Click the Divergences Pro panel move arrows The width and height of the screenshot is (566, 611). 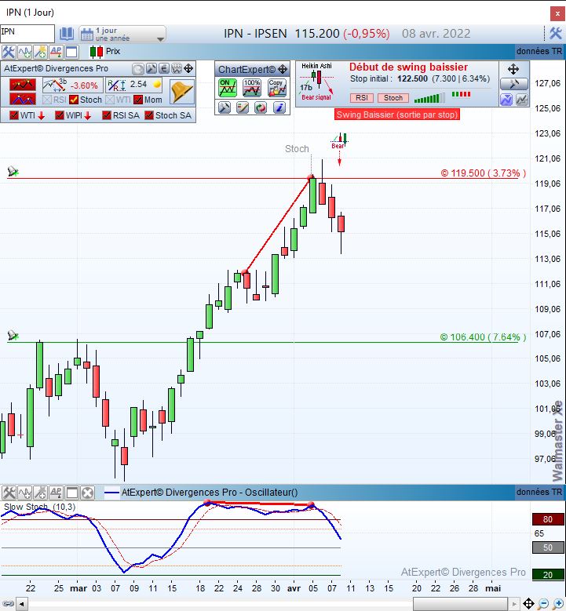[x=188, y=69]
